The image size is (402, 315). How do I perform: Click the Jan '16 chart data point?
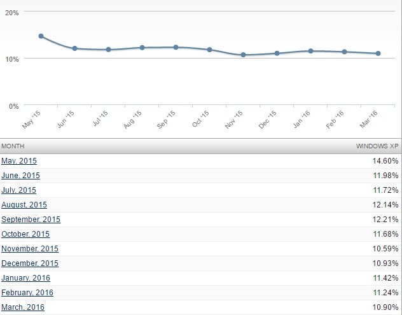[x=310, y=51]
